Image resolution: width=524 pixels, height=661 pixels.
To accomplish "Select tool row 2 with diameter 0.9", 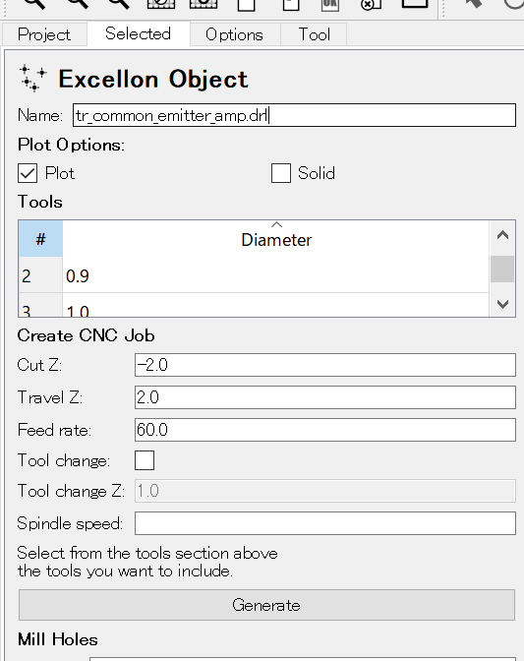I will click(x=254, y=275).
